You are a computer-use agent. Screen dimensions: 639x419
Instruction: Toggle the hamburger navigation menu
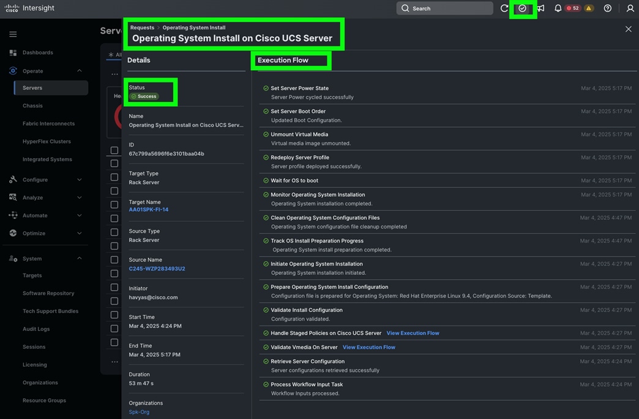(x=13, y=34)
